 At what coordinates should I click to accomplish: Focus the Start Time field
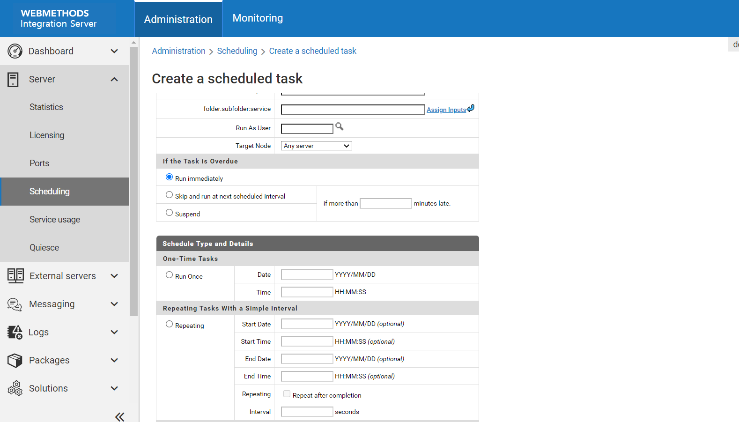[307, 341]
